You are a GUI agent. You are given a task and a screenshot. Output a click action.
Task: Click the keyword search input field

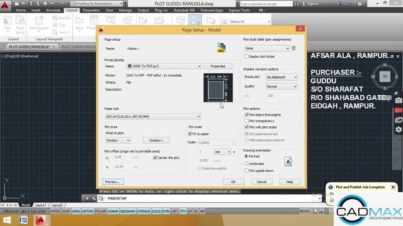click(266, 4)
